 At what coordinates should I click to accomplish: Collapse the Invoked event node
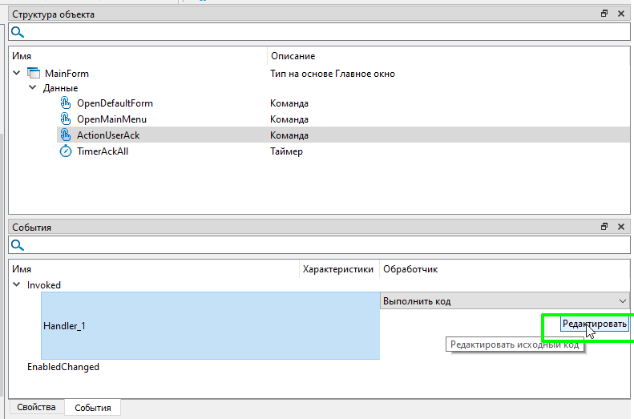(18, 284)
